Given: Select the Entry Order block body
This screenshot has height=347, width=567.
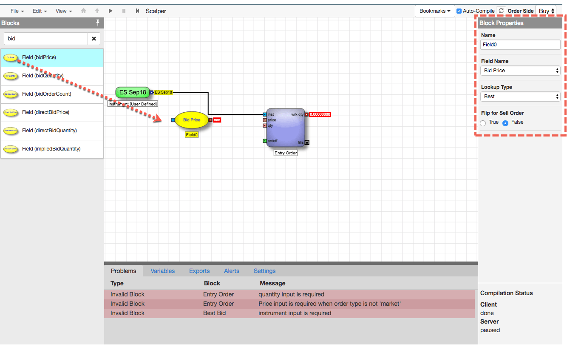Looking at the screenshot, I should click(286, 128).
